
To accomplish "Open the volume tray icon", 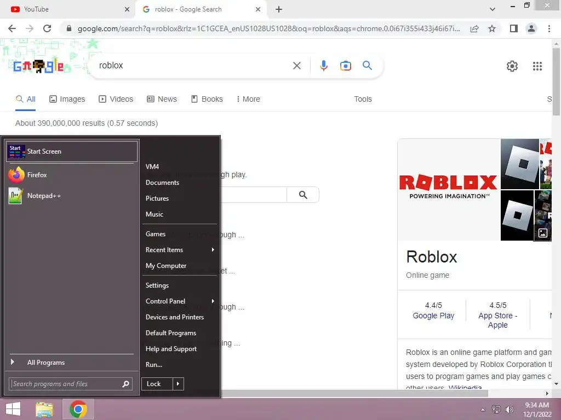I will pos(509,410).
